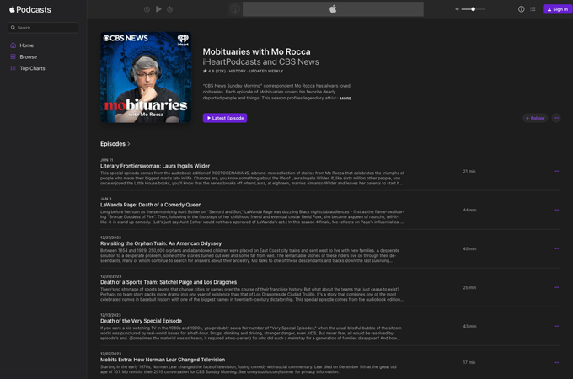Open more options for Norman Lear episode

tap(556, 362)
